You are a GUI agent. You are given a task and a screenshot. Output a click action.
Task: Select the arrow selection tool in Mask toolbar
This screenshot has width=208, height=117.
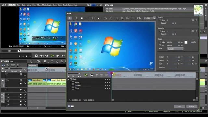click(x=70, y=18)
